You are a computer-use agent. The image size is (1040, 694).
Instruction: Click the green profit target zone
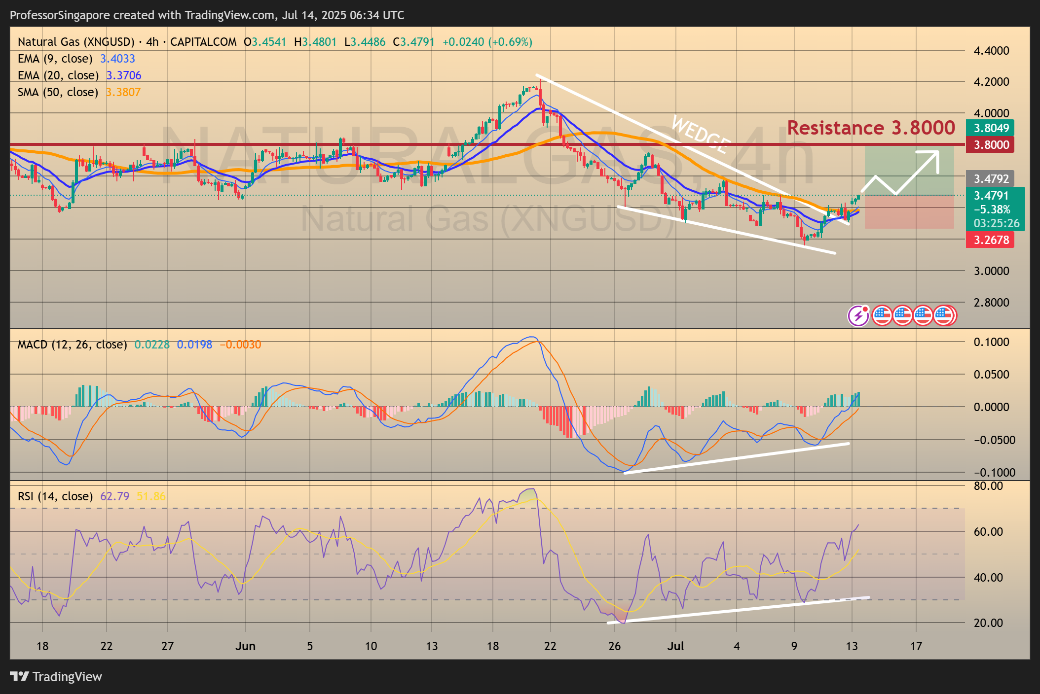coord(909,170)
